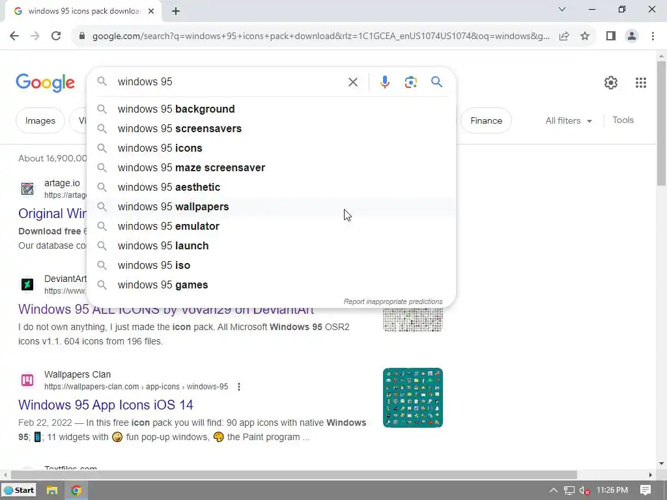Click the Wallpapers Clan favicon
Screen dimensions: 667x500
27,380
